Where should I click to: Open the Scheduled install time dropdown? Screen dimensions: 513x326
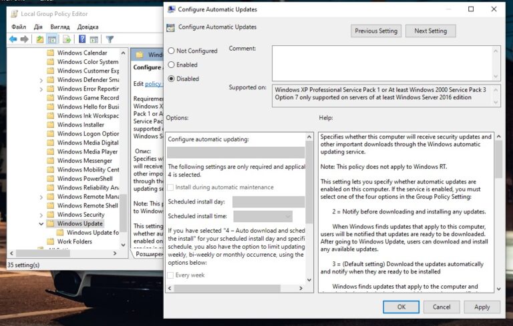click(263, 216)
